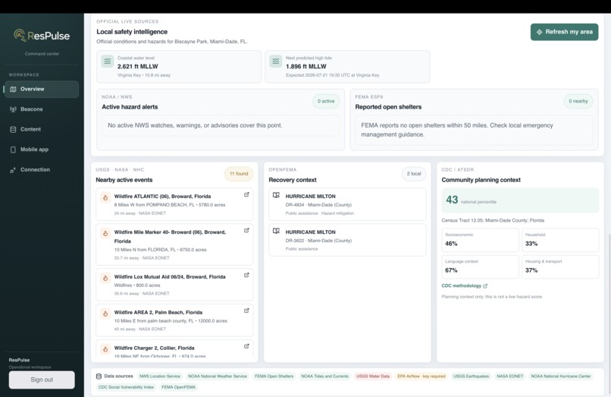Click the Census Tract 12.05 text
The width and height of the screenshot is (611, 397).
point(493,221)
